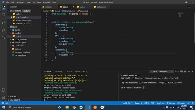Close the terminal panel
Screen dimensions: 195x110
(x=193, y=71)
